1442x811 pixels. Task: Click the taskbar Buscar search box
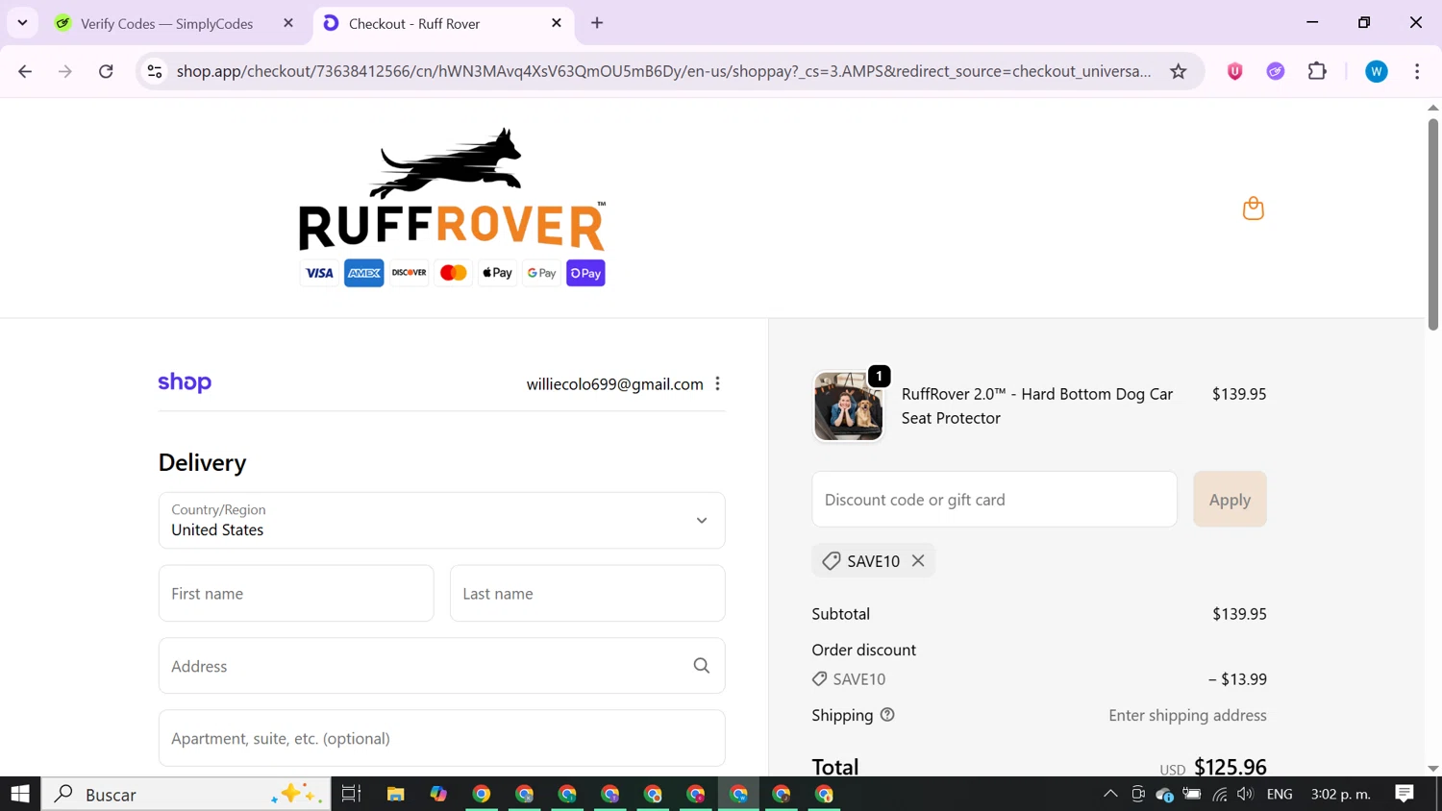tap(186, 794)
